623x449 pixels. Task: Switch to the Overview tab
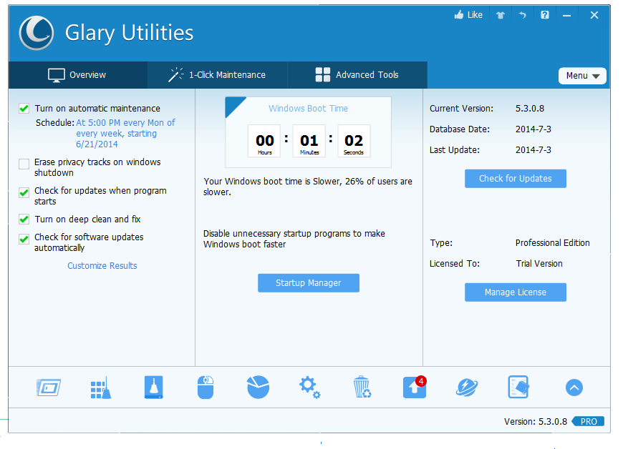tap(78, 75)
